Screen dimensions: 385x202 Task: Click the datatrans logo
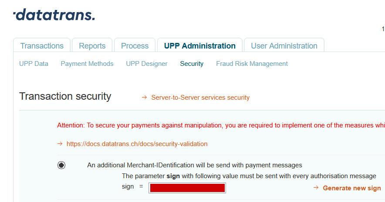click(x=54, y=15)
